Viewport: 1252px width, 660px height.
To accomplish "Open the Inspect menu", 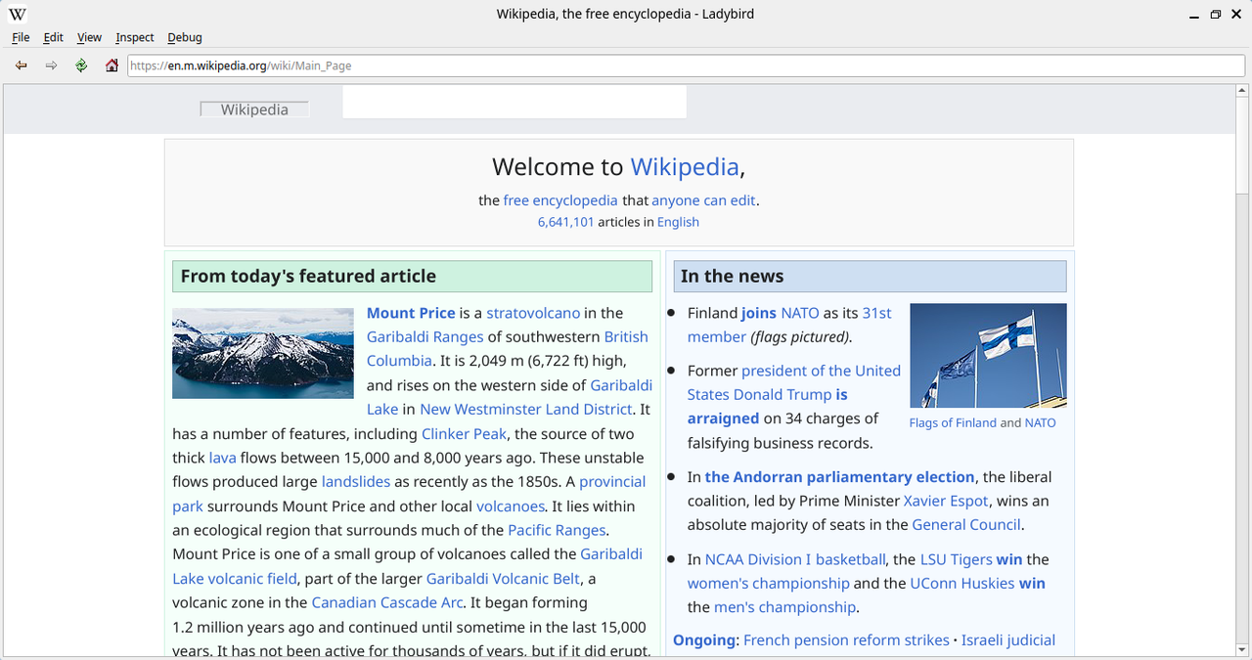I will pyautogui.click(x=134, y=37).
